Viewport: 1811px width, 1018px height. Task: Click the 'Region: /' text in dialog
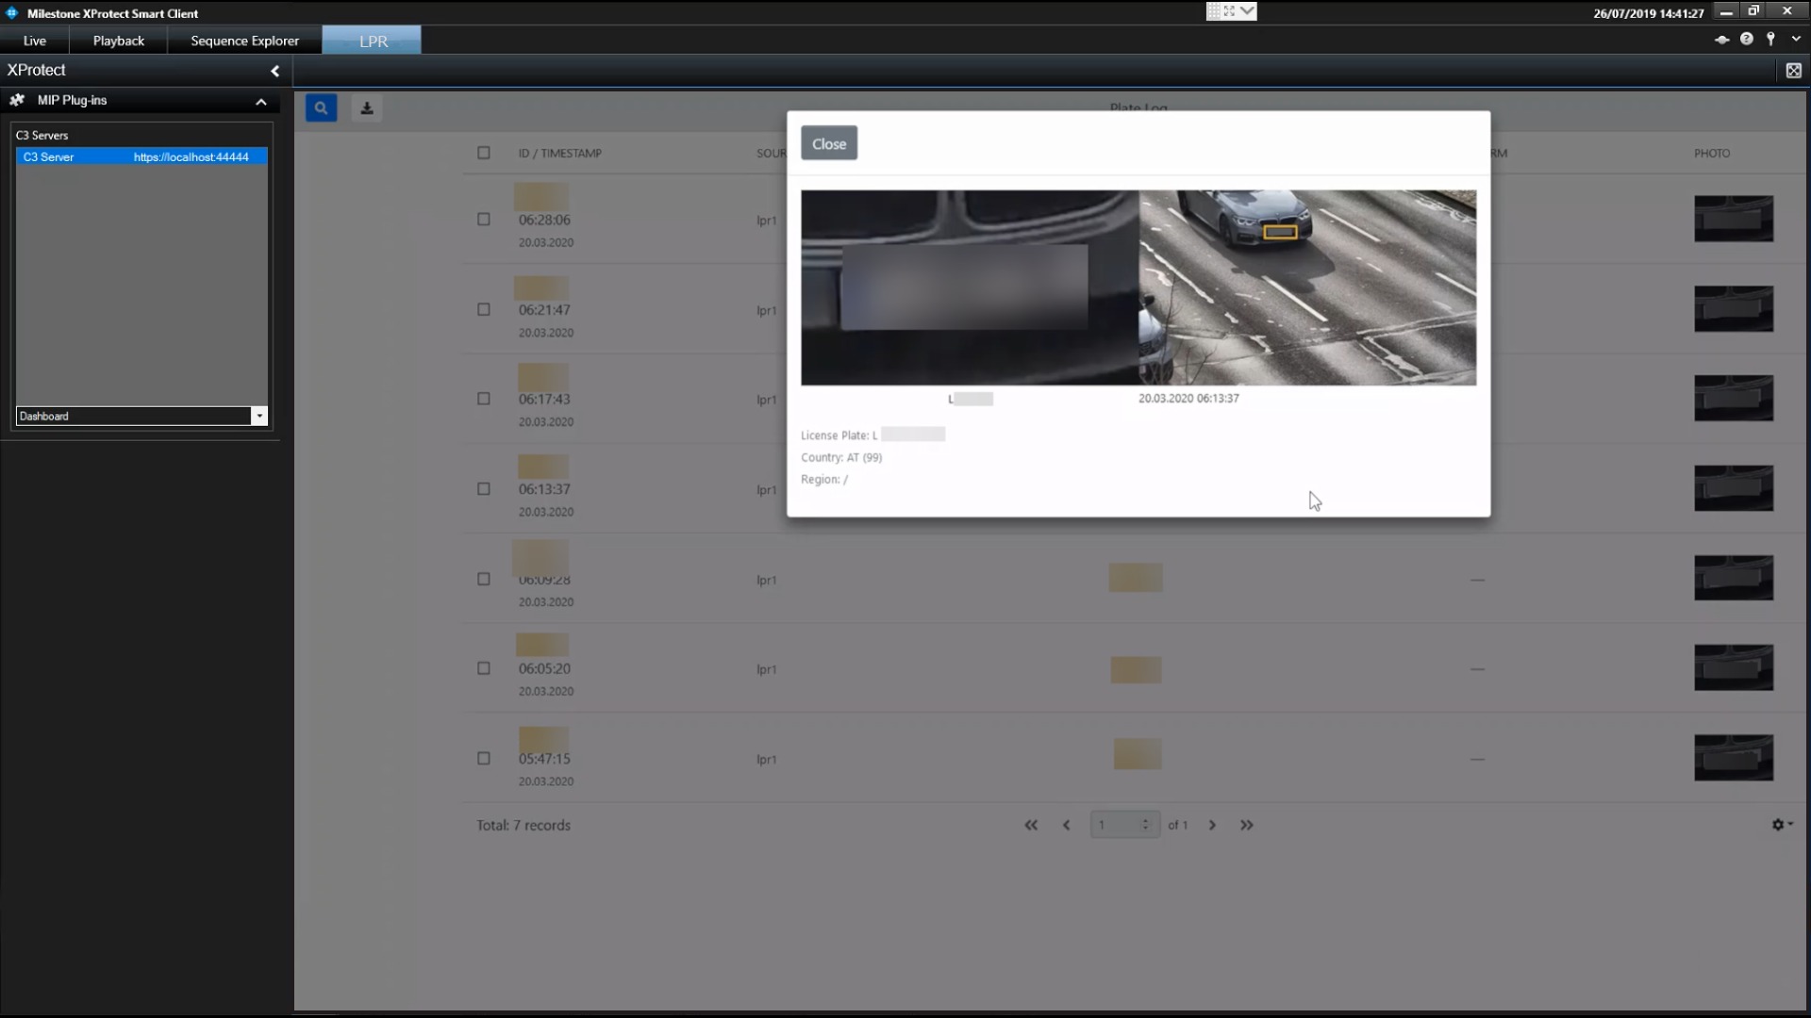tap(824, 479)
